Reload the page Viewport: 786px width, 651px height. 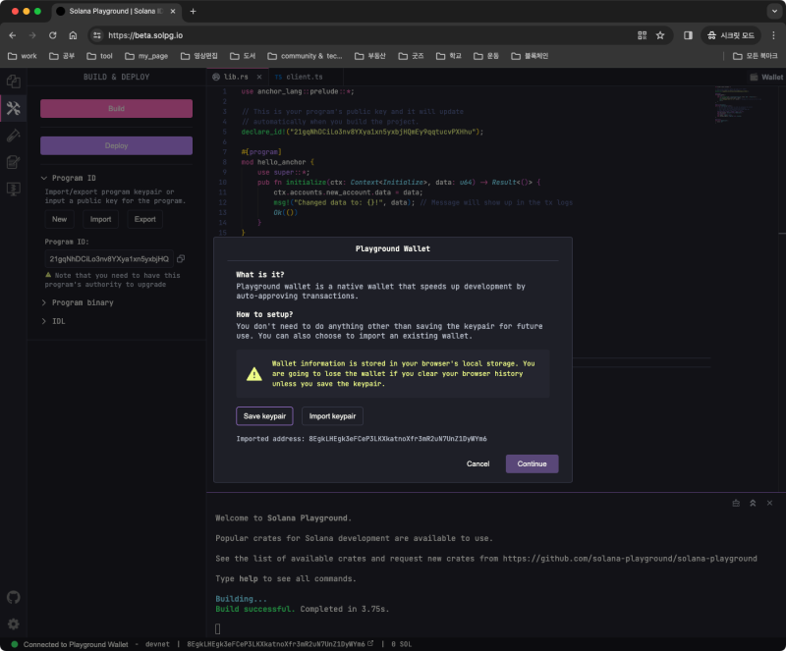tap(53, 35)
